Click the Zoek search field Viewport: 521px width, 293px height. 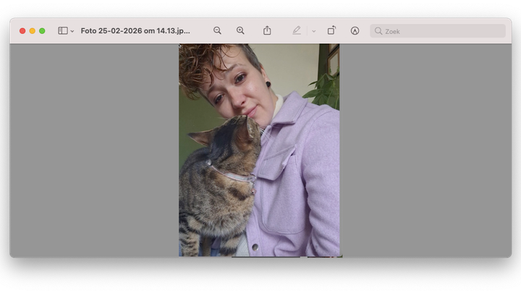(441, 31)
